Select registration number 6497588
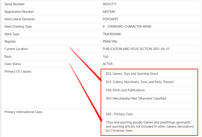Screen dimensions: 202x137 tap(109, 12)
